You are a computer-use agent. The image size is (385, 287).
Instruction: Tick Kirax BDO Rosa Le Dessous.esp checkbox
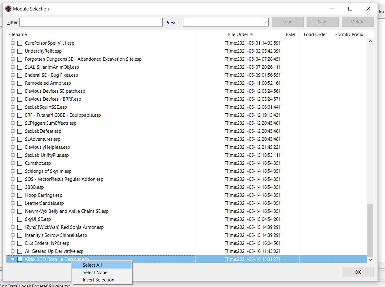click(20, 259)
